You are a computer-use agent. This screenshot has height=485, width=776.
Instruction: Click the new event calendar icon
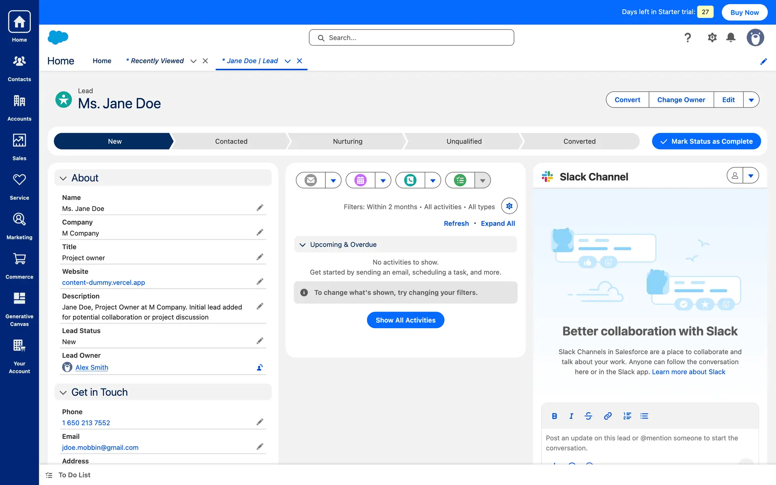360,180
